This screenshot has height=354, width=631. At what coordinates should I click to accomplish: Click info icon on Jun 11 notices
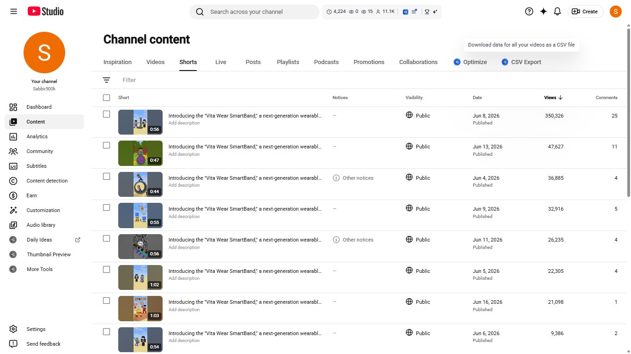336,240
